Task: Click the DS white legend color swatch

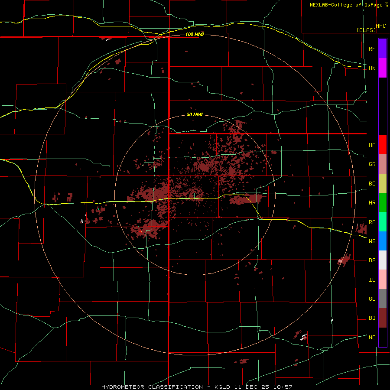Action: click(x=383, y=260)
